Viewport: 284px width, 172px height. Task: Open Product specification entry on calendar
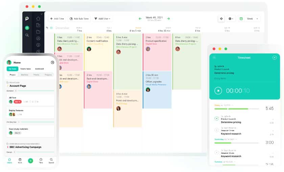pyautogui.click(x=157, y=52)
